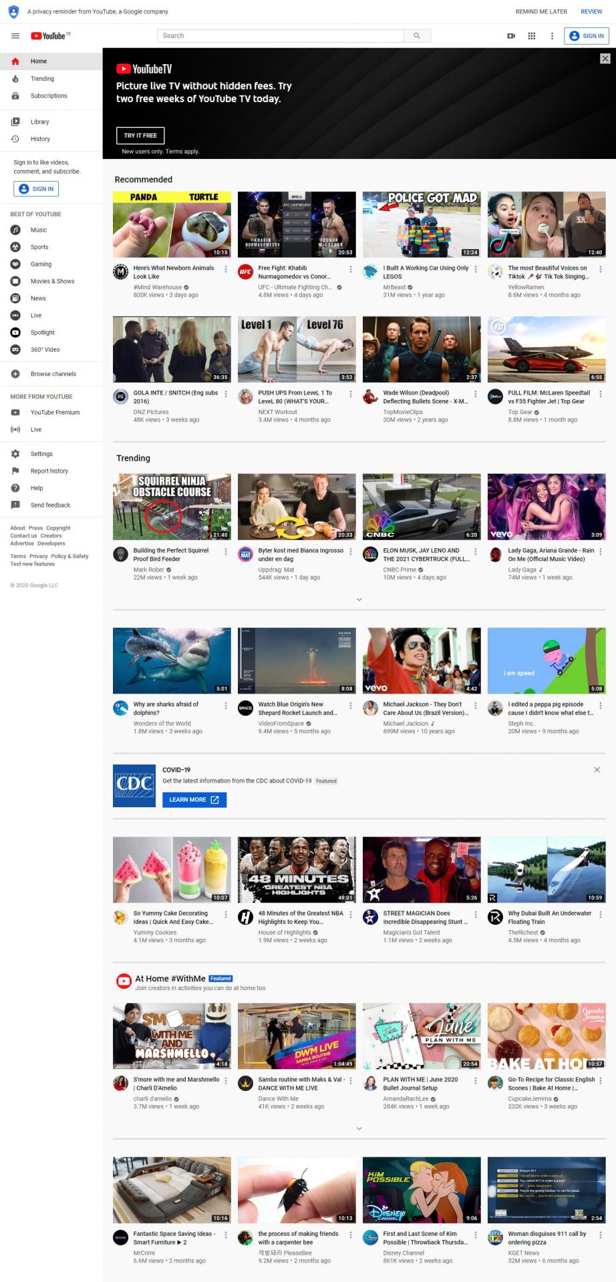Image resolution: width=616 pixels, height=1282 pixels.
Task: Open the PANDA TURTLE video thumbnail
Action: pyautogui.click(x=172, y=225)
